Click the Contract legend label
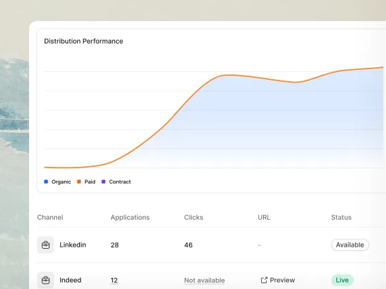The height and width of the screenshot is (289, 386). pos(120,181)
